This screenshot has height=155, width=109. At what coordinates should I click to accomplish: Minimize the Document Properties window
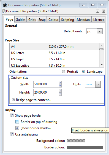pos(84,5)
